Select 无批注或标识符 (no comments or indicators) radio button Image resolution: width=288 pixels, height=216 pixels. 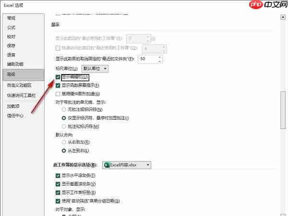pos(64,110)
